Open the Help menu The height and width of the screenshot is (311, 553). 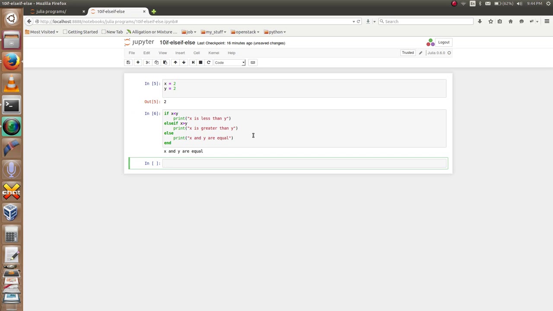[x=232, y=53]
